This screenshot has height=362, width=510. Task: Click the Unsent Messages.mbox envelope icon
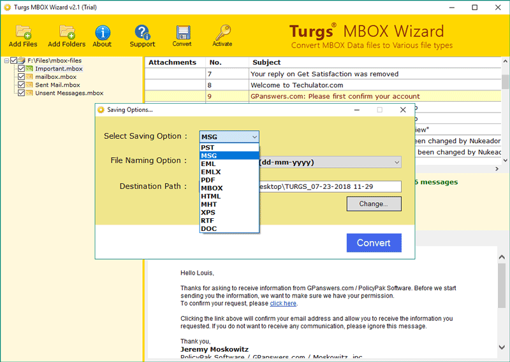pos(29,93)
